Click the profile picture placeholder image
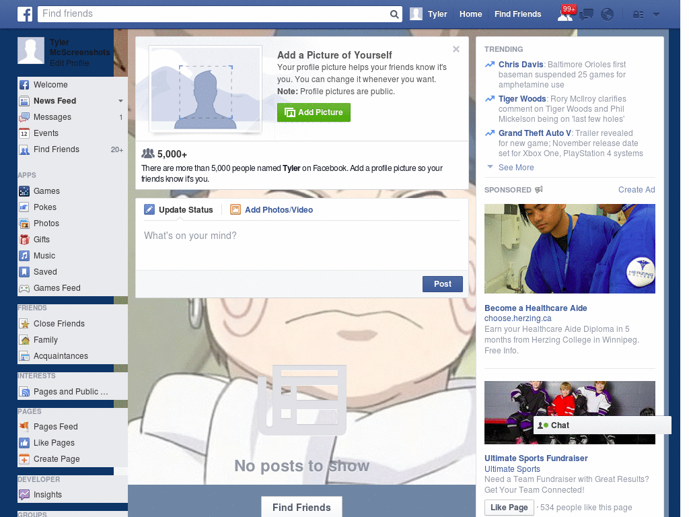 click(205, 90)
